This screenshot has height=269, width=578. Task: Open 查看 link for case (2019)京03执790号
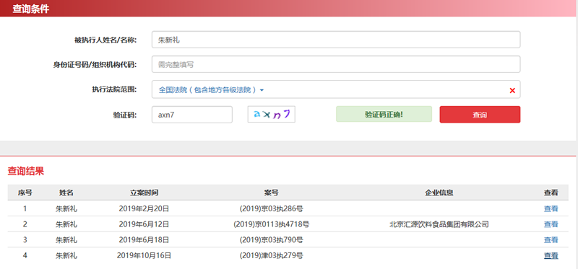click(x=551, y=240)
